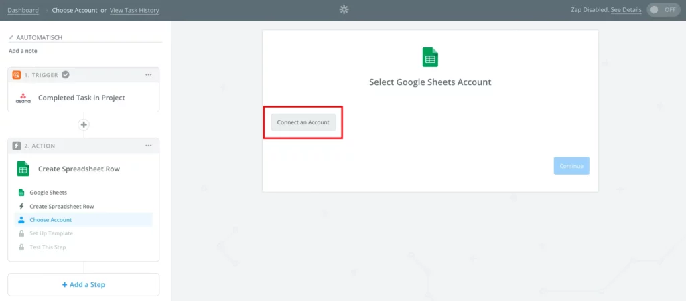This screenshot has width=686, height=301.
Task: Click the Add a Step button
Action: [84, 284]
